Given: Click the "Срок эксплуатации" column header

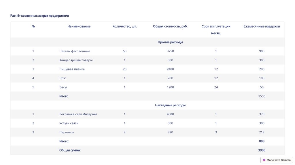Looking at the screenshot, I should pyautogui.click(x=216, y=26).
